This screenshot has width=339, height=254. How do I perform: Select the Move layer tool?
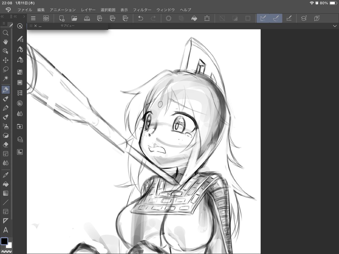pyautogui.click(x=5, y=60)
